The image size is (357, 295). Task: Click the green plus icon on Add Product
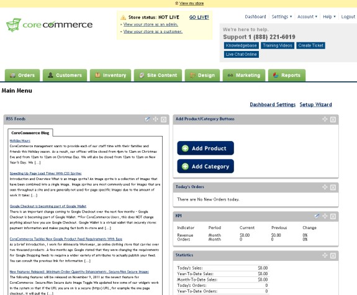point(185,148)
